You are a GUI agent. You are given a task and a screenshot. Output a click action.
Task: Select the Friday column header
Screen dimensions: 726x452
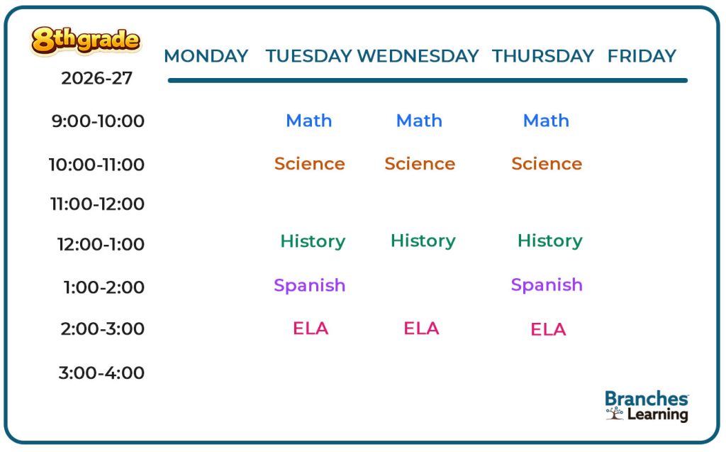(642, 56)
